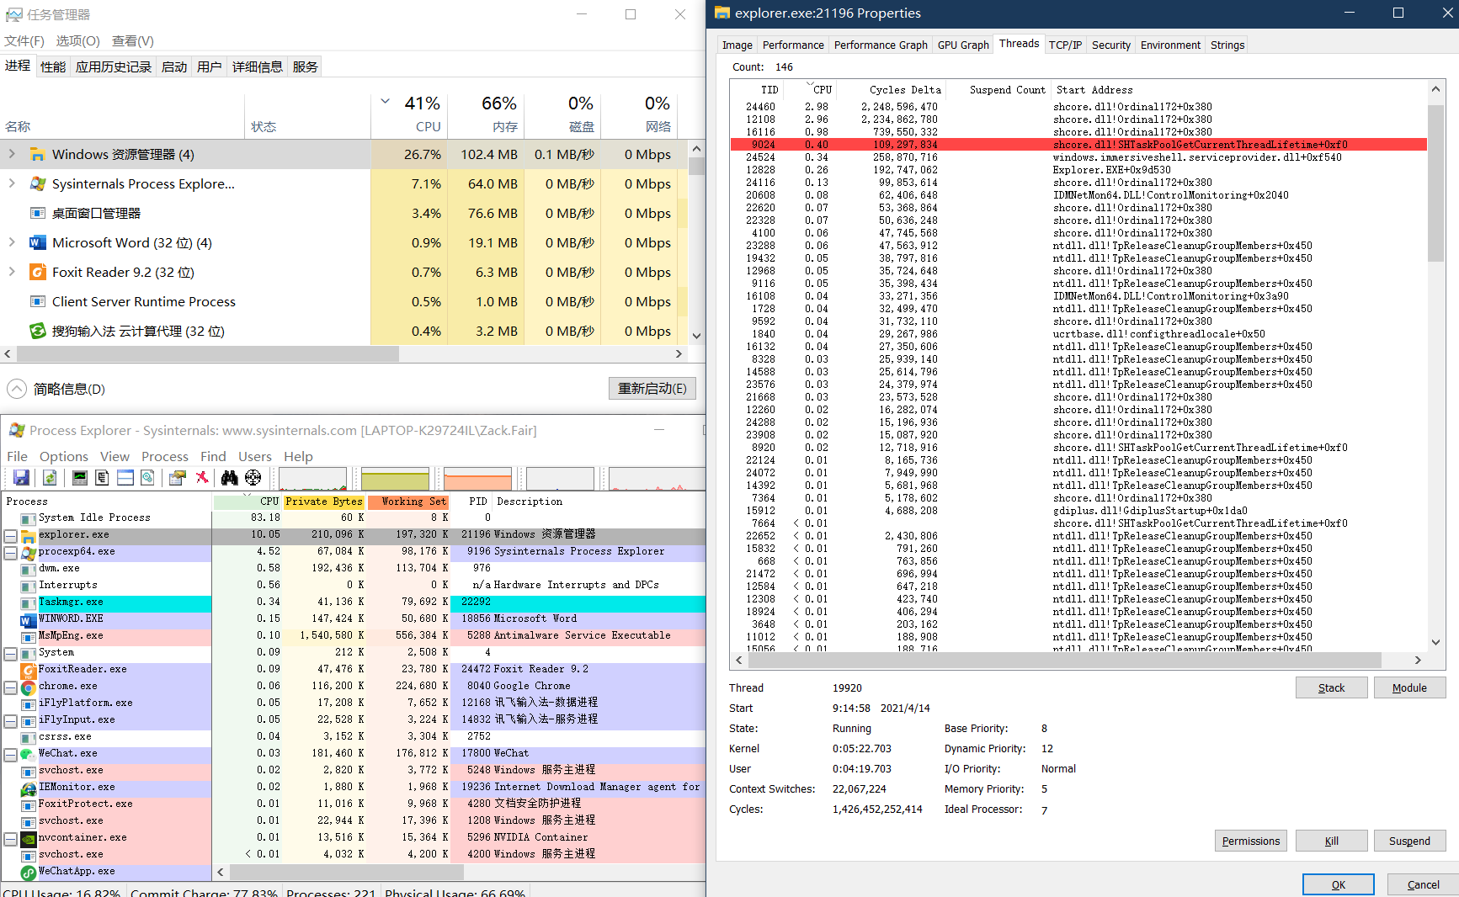Image resolution: width=1459 pixels, height=897 pixels.
Task: Expand the Microsoft Word group in Task Manager
Action: point(12,242)
